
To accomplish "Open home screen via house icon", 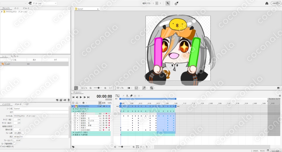I will coord(267,3).
